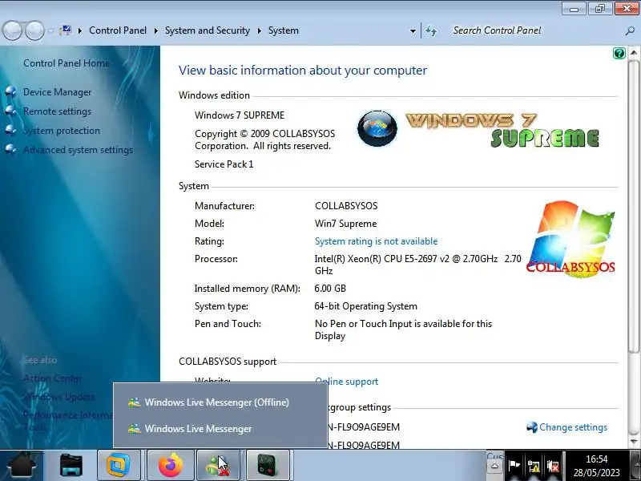Go to Control Panel Home

point(67,63)
